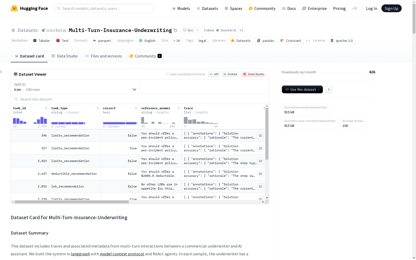Sort by task_type column
Screen dimensions: 416x260
pyautogui.click(x=98, y=108)
